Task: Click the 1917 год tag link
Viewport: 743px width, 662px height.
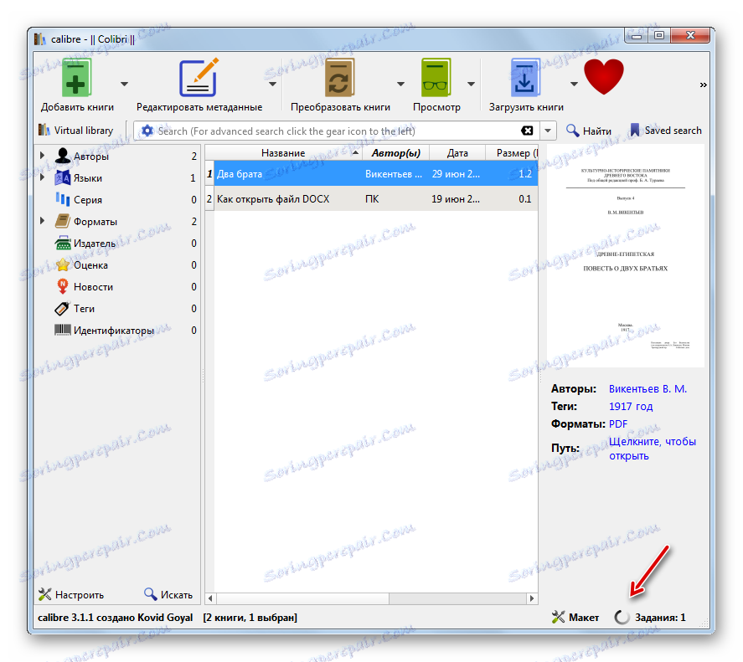Action: (x=630, y=406)
